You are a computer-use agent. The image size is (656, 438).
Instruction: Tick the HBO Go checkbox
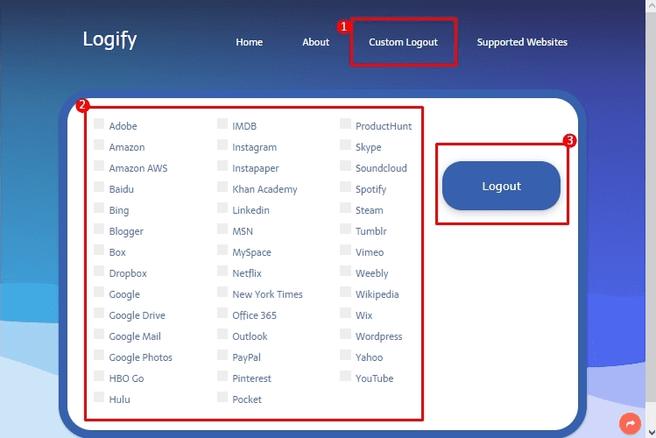click(x=99, y=376)
